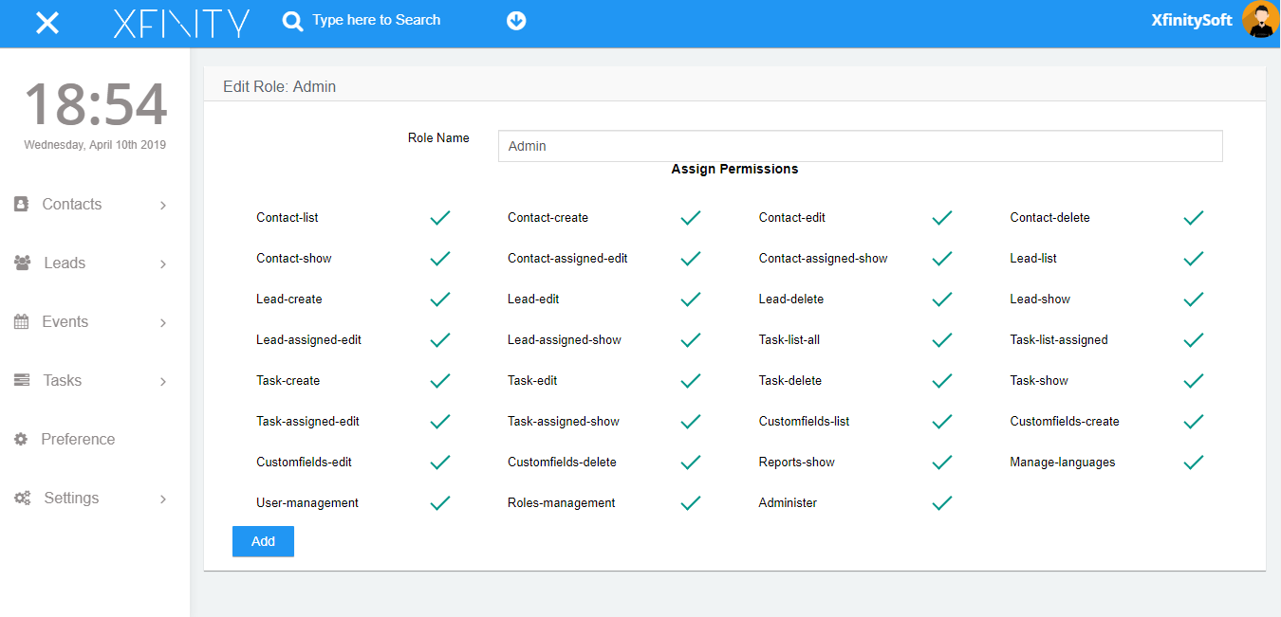Toggle the Contact-delete permission checkmark
Viewport: 1281px width, 617px height.
[1193, 217]
